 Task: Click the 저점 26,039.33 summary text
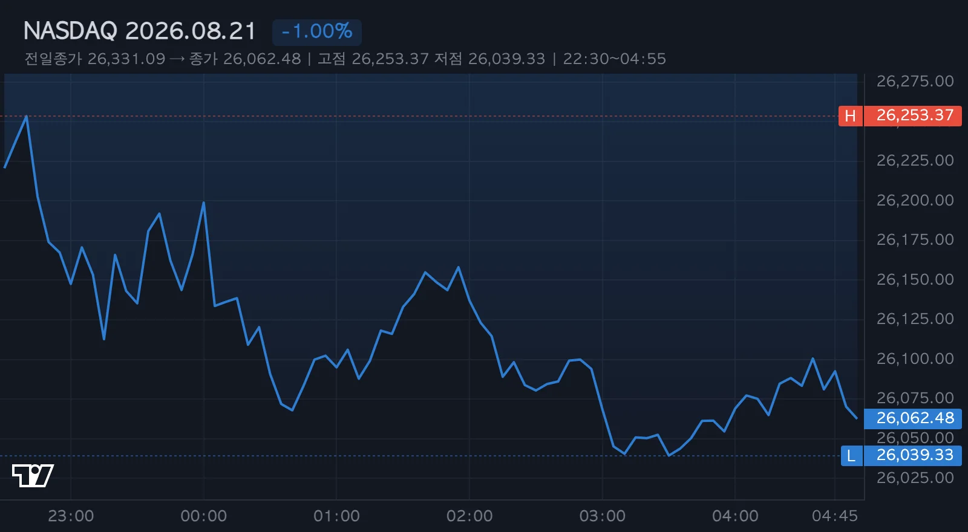tap(490, 59)
